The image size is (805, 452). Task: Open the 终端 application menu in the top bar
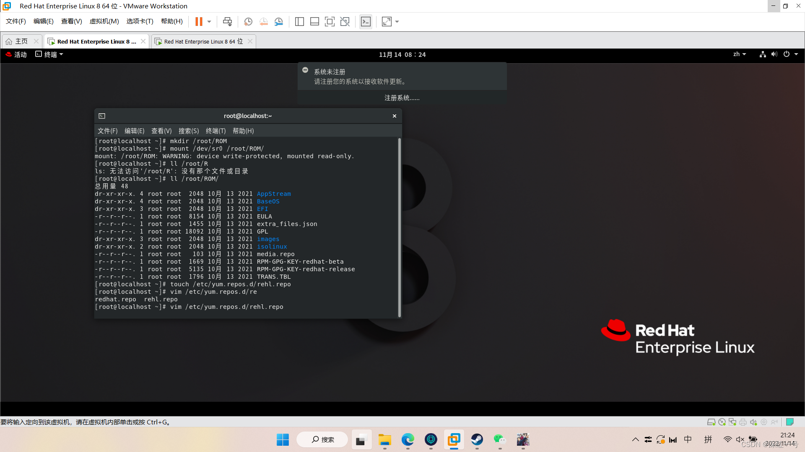point(49,54)
